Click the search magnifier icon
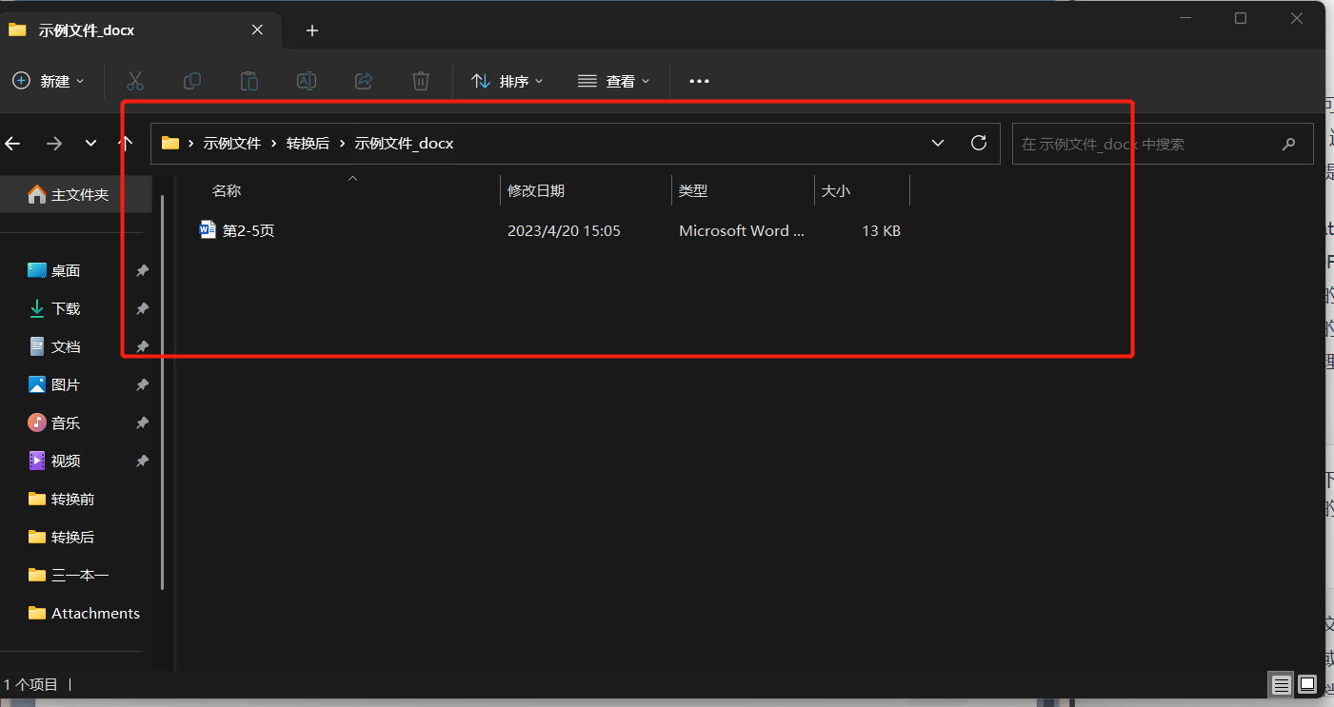The width and height of the screenshot is (1334, 707). tap(1288, 143)
